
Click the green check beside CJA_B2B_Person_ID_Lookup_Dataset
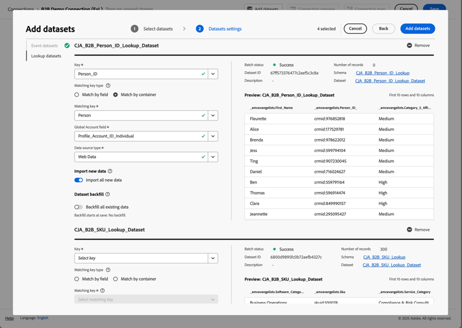(67, 46)
